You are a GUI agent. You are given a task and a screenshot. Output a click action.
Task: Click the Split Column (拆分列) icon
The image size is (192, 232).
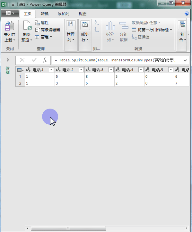click(x=110, y=25)
